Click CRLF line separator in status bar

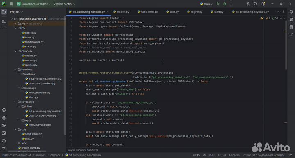click(212, 155)
